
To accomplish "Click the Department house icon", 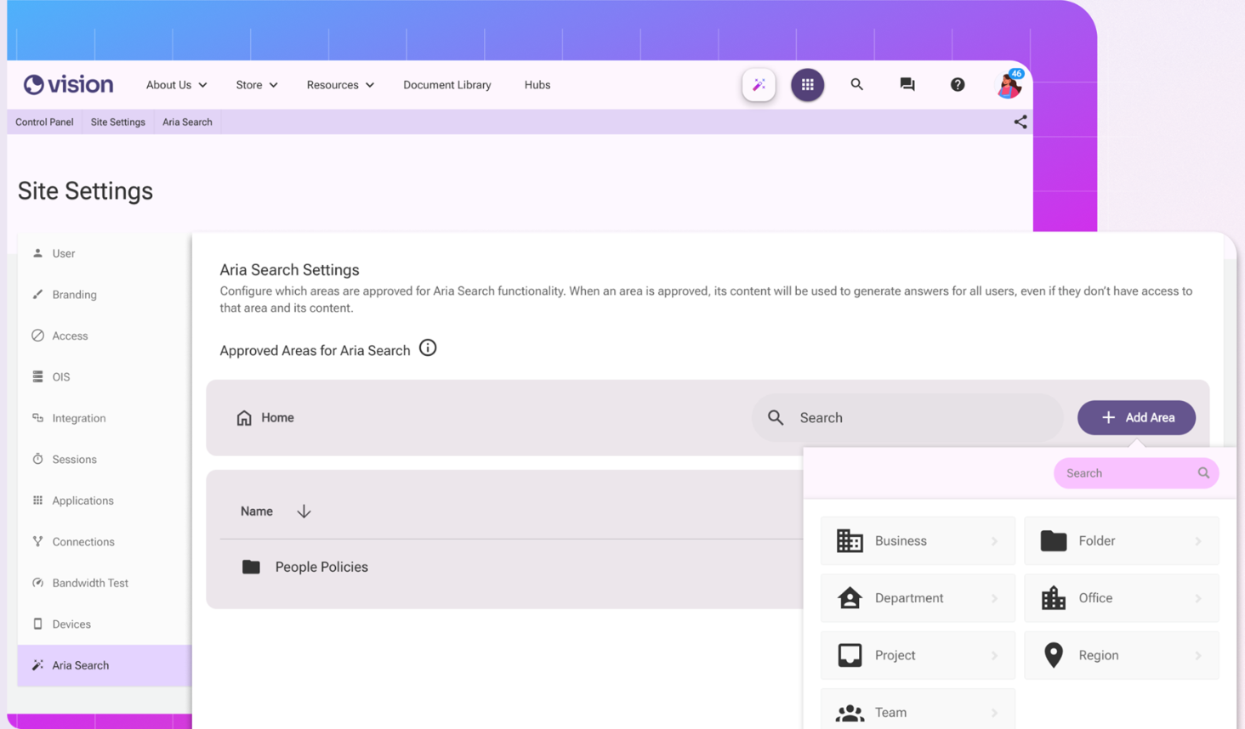I will pyautogui.click(x=850, y=598).
